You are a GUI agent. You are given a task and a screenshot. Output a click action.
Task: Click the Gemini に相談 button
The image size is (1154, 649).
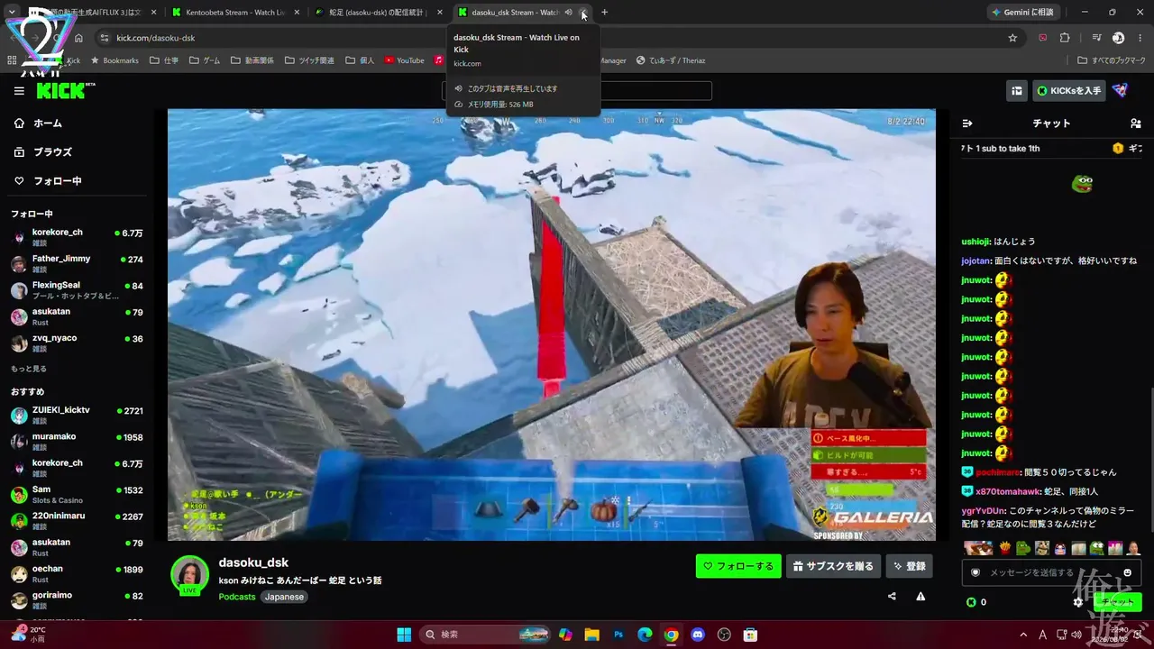click(1022, 13)
